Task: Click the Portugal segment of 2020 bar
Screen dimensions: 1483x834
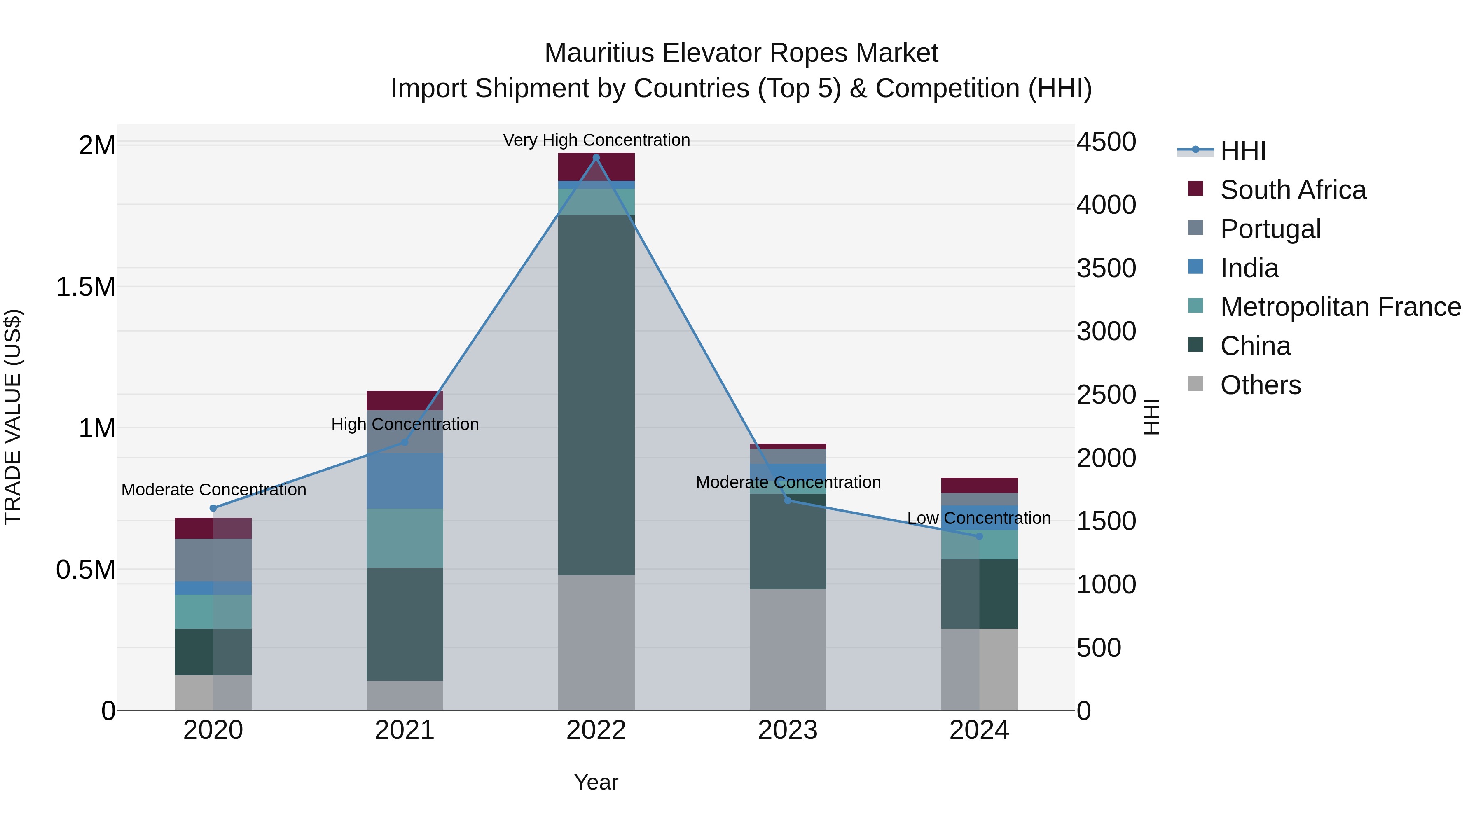Action: click(x=213, y=560)
